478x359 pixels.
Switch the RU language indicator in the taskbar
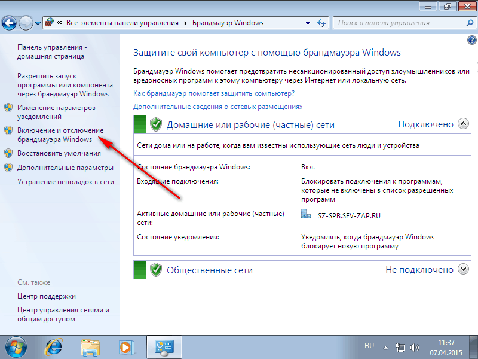pos(369,346)
